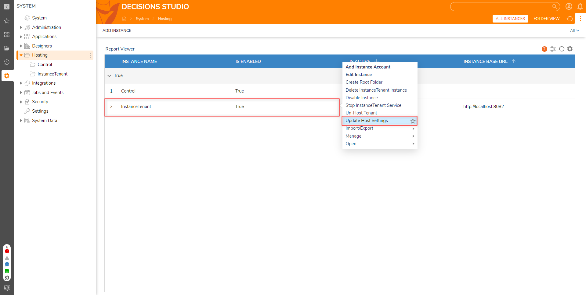The width and height of the screenshot is (586, 295).
Task: Choose Un-Host Tenant
Action: click(361, 113)
